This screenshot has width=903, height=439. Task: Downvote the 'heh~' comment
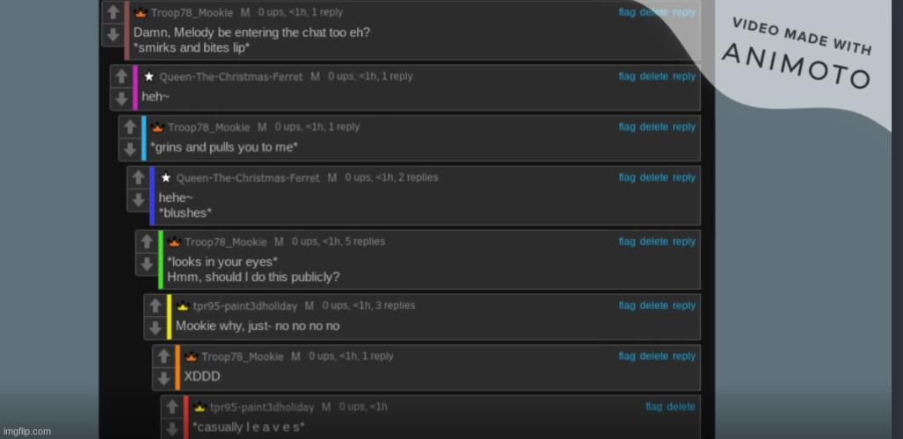121,99
